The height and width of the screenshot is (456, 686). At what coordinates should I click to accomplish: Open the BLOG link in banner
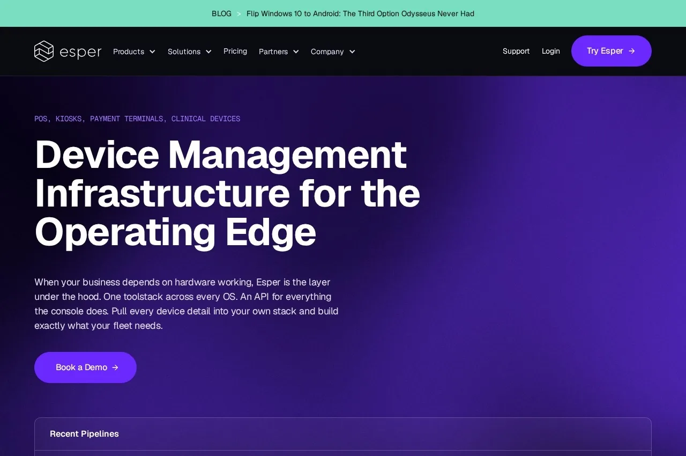[221, 13]
